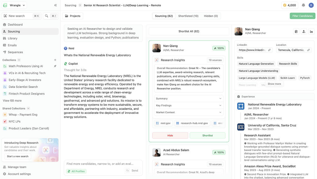Toggle the All Profiles chip

point(76,171)
